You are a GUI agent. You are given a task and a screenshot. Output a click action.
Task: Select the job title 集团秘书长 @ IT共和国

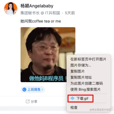[x=40, y=13]
